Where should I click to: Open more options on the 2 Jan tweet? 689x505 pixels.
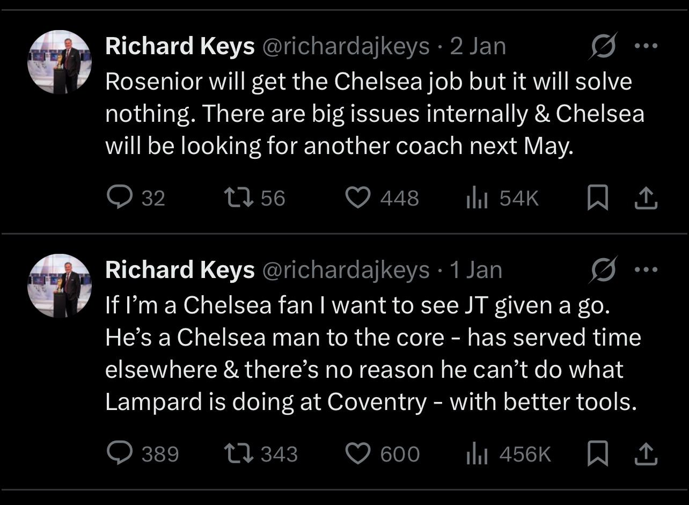tap(646, 46)
